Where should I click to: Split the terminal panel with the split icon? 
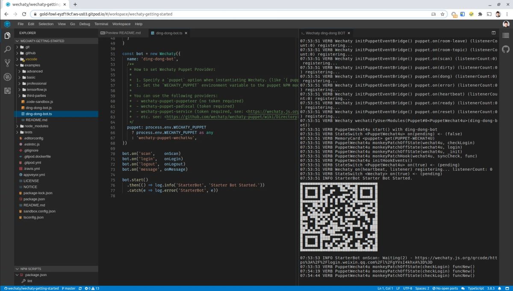(x=493, y=33)
